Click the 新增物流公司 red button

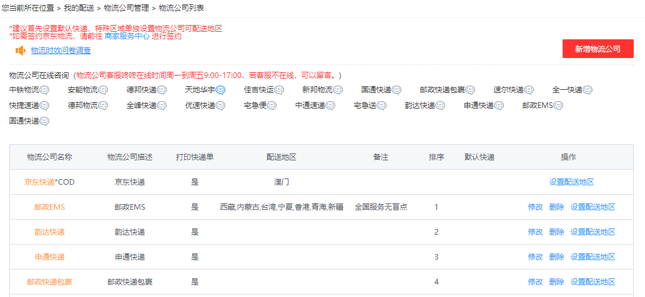point(598,49)
